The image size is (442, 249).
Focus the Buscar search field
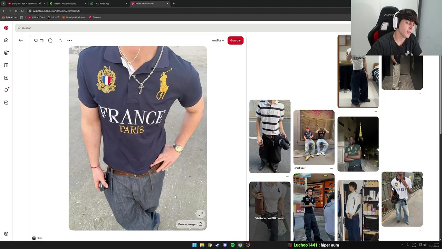coord(183,28)
